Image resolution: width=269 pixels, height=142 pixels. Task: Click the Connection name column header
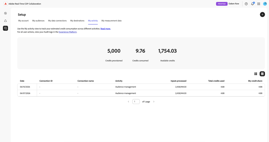[x=86, y=81]
